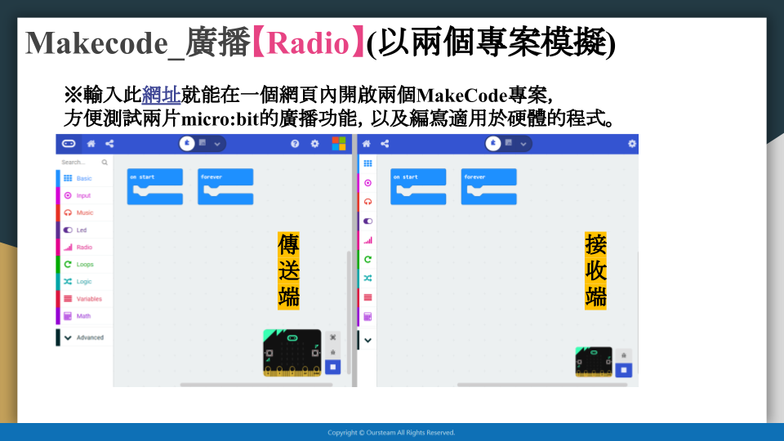This screenshot has width=784, height=441.
Task: Click the micro:bit simulator in right editor
Action: 594,362
